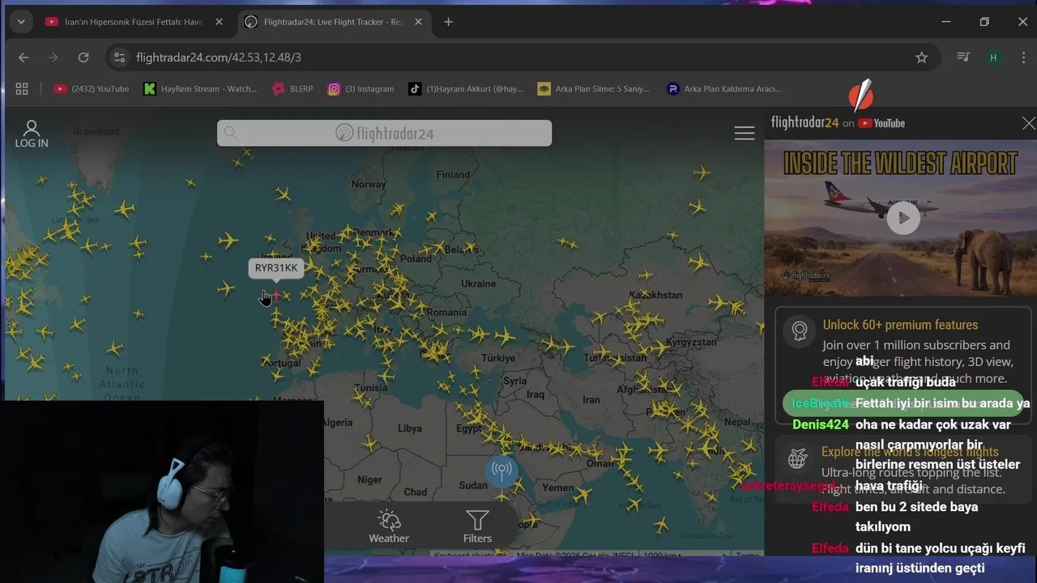Click the Egypt label on map
1037x583 pixels.
[x=468, y=428]
